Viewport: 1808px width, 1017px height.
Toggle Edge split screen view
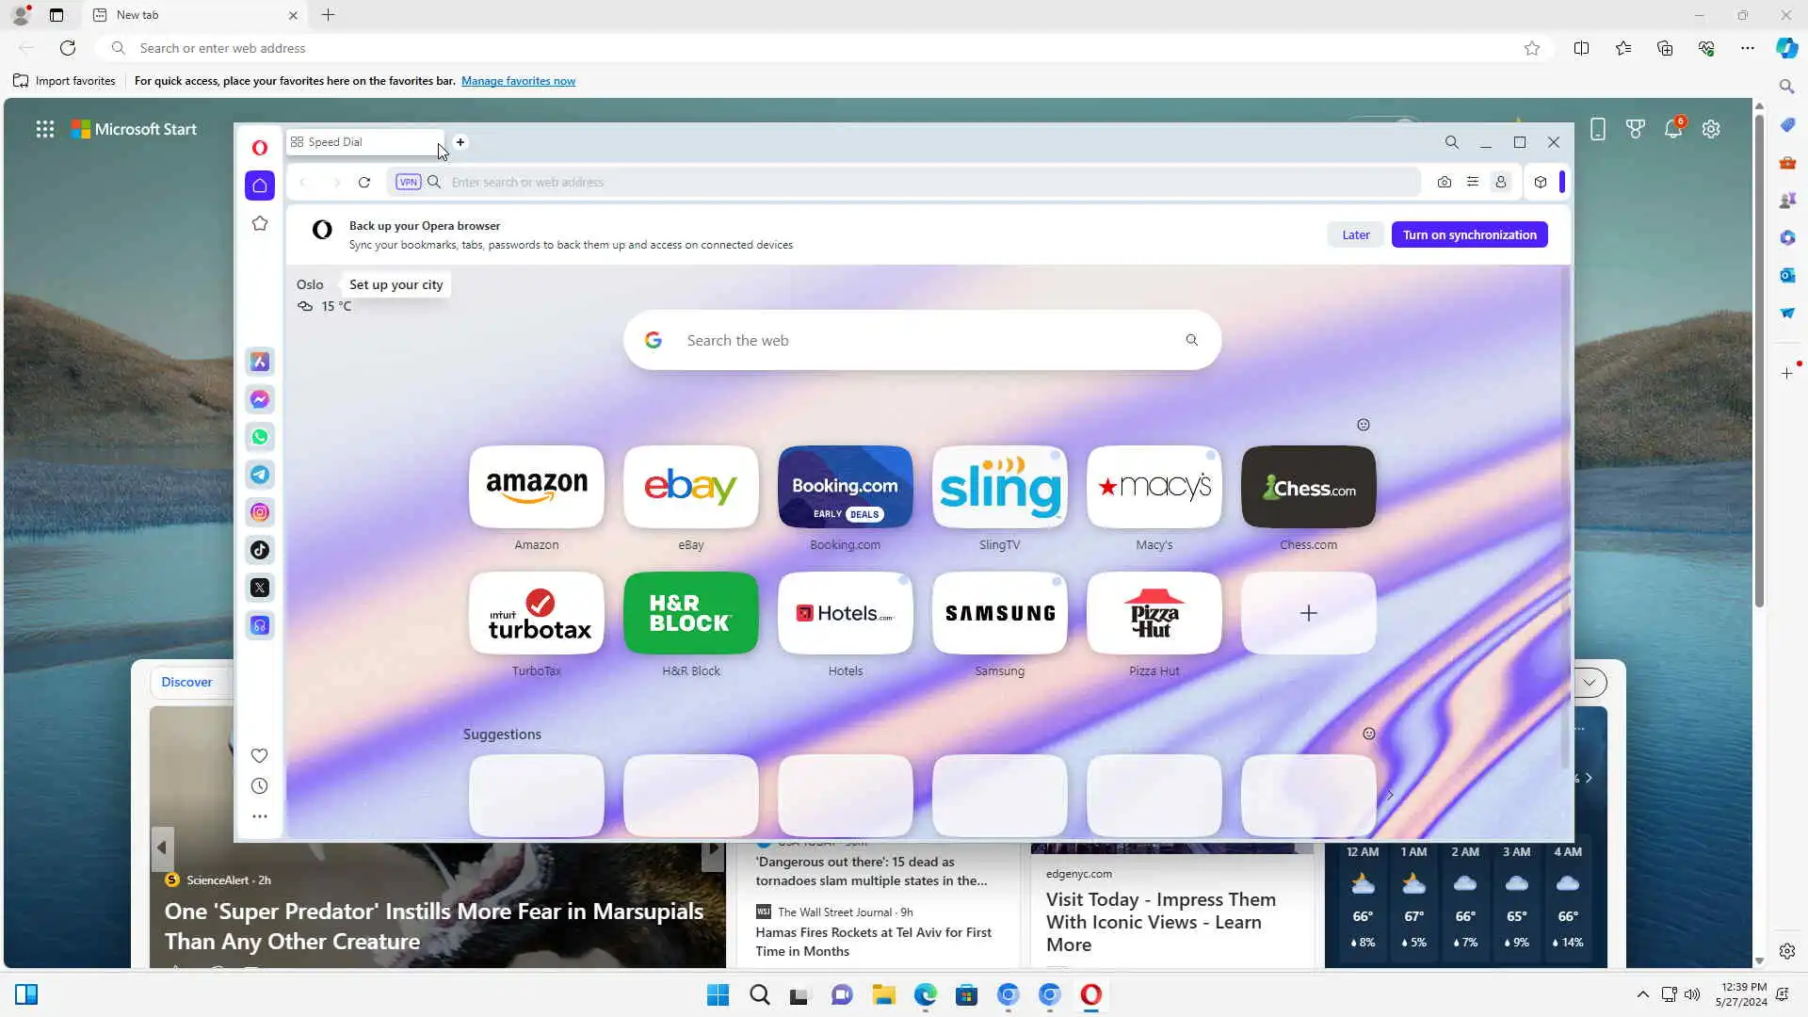(x=1581, y=48)
